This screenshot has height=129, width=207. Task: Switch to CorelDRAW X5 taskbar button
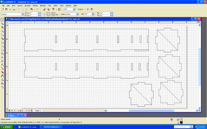coord(28,127)
